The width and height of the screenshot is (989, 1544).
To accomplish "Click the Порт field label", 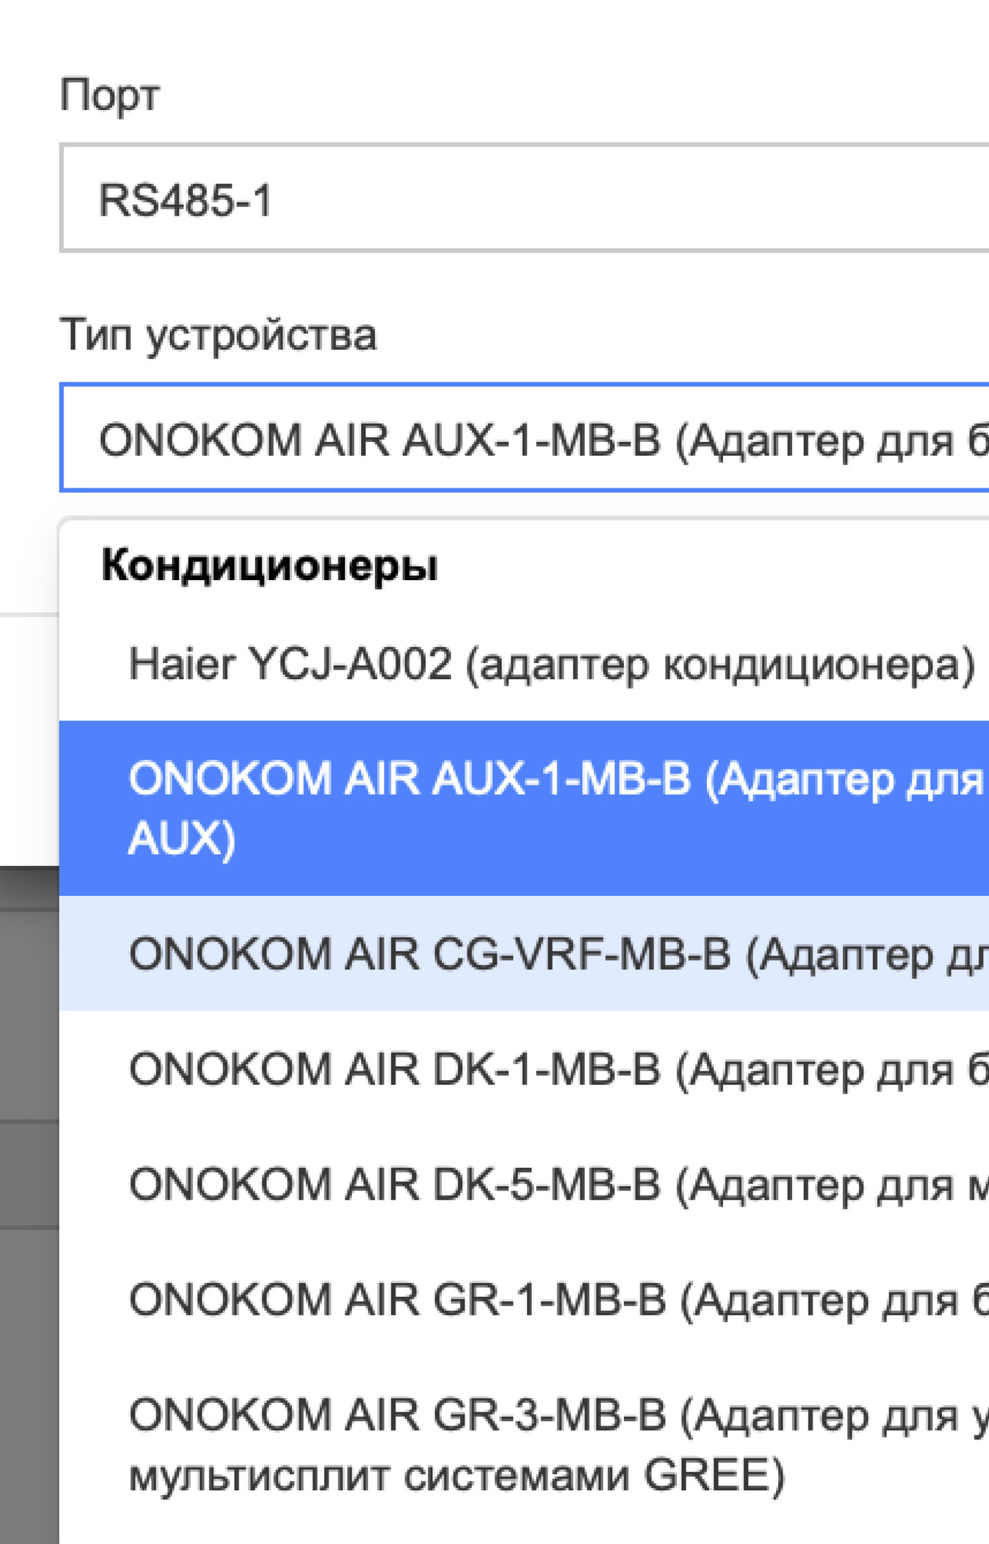I will coord(109,95).
